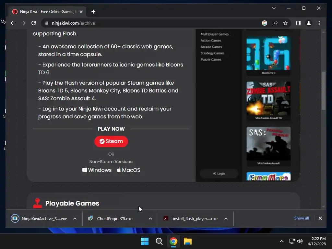Show all downloads
The image size is (332, 249).
click(x=302, y=218)
